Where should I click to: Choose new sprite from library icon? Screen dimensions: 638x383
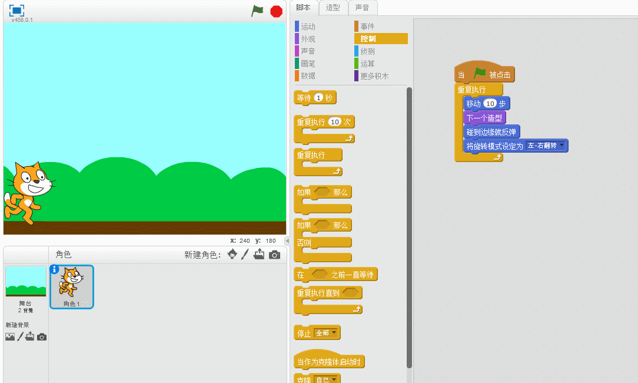(x=232, y=254)
